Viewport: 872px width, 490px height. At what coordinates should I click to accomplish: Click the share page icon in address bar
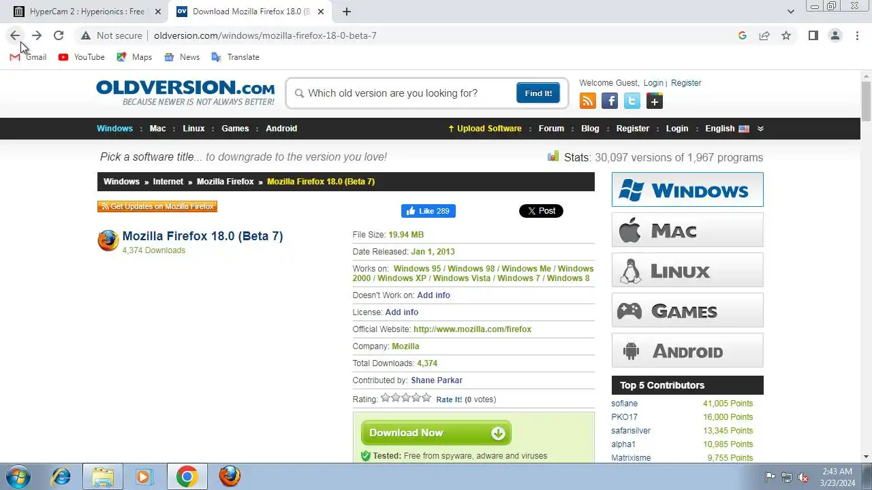pyautogui.click(x=764, y=35)
